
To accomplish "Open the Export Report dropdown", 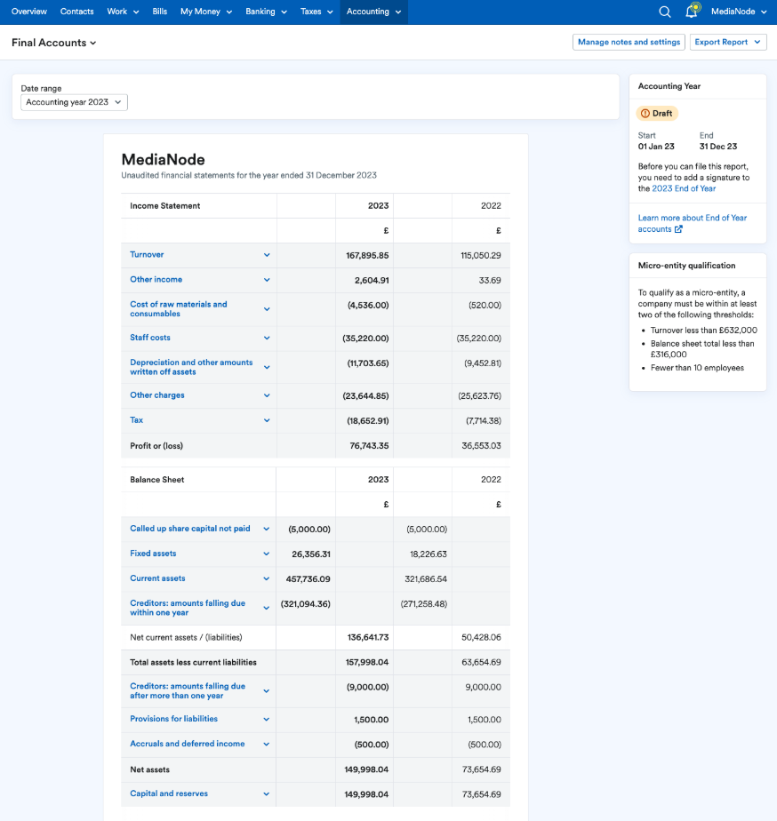I will click(727, 42).
